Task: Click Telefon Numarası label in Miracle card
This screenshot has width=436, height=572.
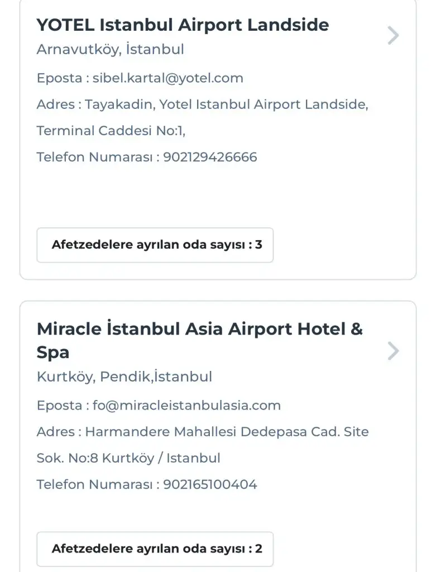Action: click(94, 485)
